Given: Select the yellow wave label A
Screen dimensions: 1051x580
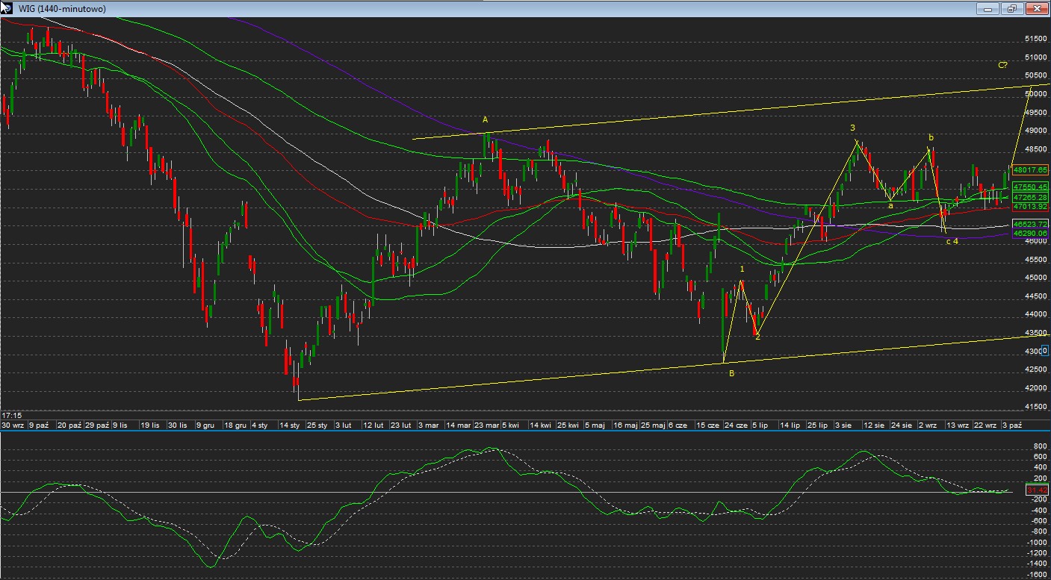Looking at the screenshot, I should pyautogui.click(x=485, y=119).
